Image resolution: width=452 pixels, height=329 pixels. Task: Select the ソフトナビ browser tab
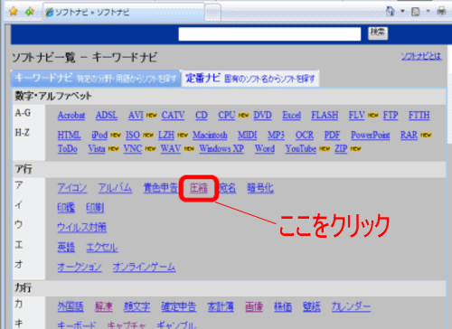click(x=124, y=13)
